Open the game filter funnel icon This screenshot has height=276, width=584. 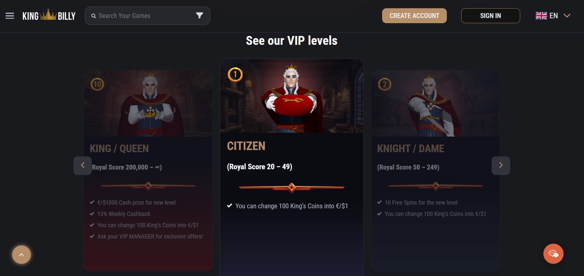[199, 16]
